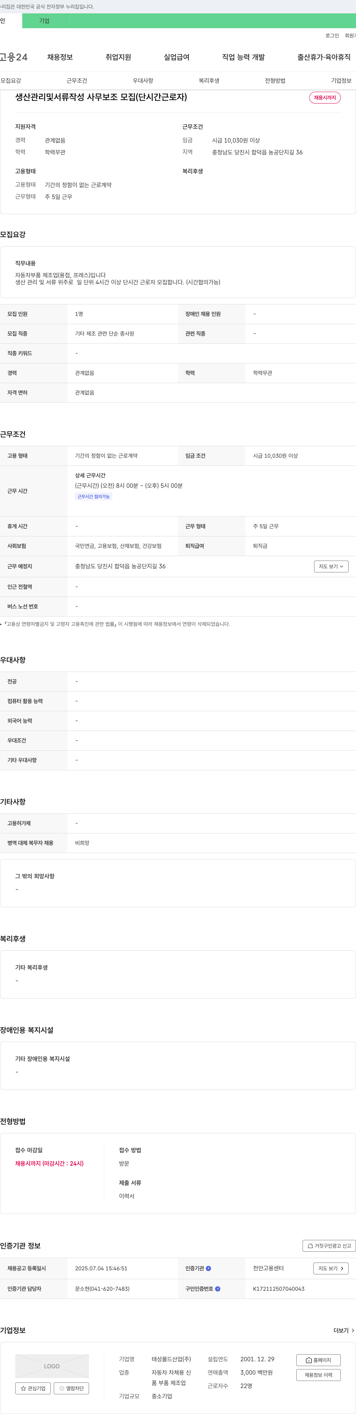The width and height of the screenshot is (356, 1414).
Task: Jump to 복리후생 anchor tab
Action: pyautogui.click(x=209, y=81)
